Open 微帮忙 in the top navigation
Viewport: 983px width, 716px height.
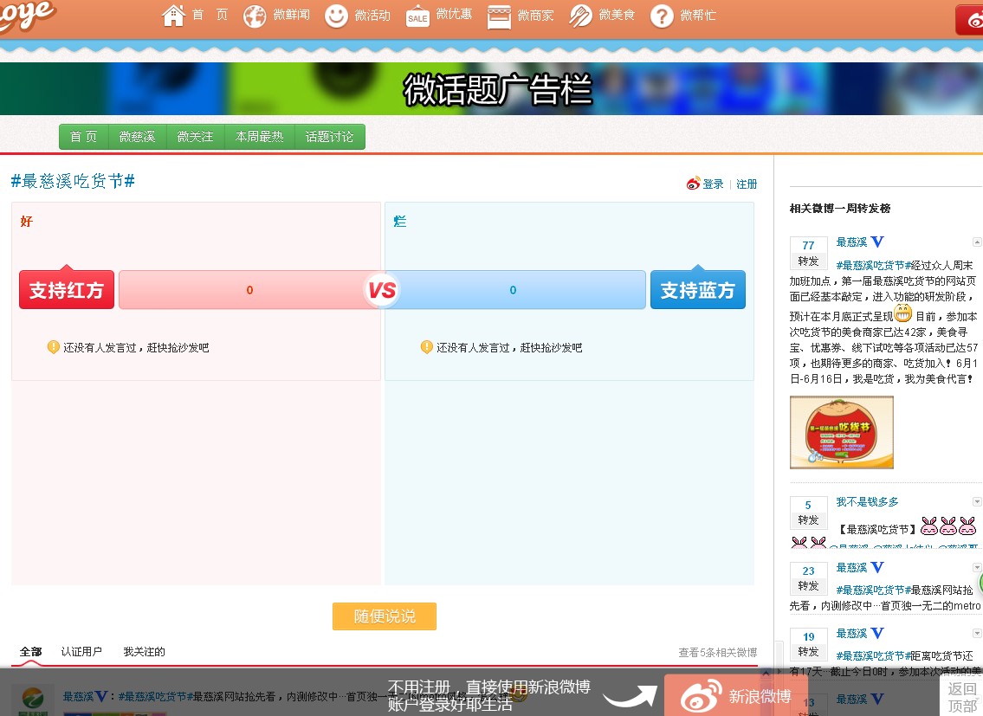pos(698,15)
